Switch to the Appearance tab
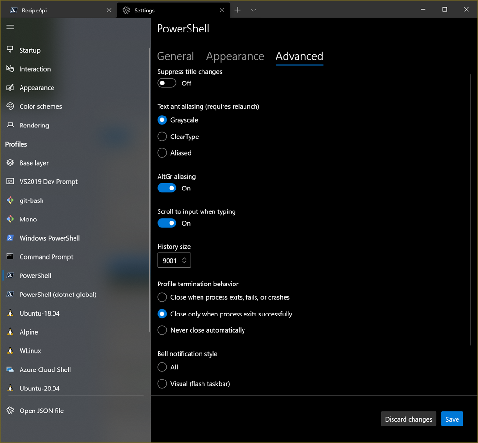This screenshot has height=443, width=478. pos(235,56)
